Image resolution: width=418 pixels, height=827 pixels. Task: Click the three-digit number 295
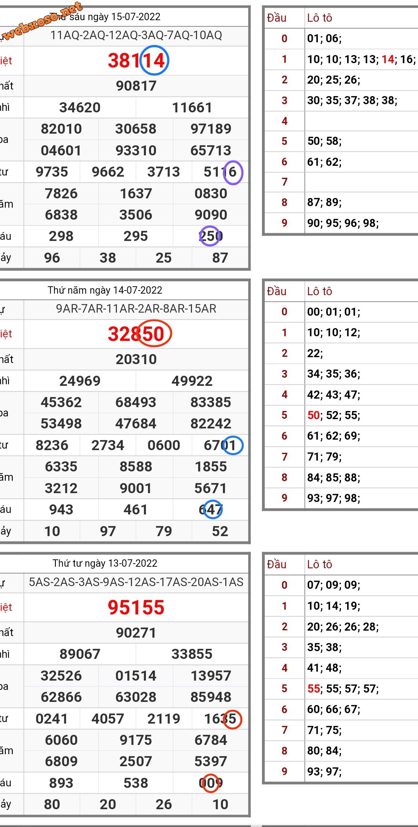(136, 236)
